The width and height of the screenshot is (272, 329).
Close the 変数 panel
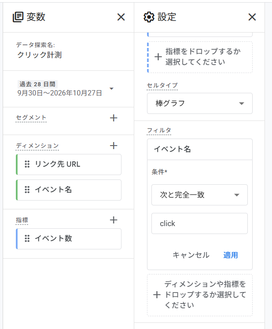(x=121, y=17)
